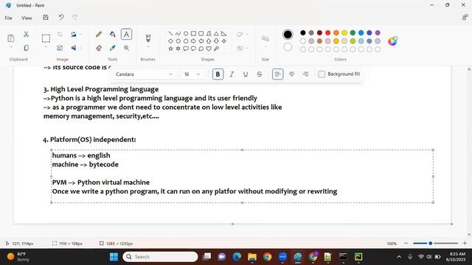Open the File menu
The width and height of the screenshot is (472, 265).
(8, 18)
